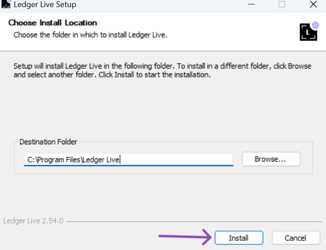Open the Browse folder dialog
This screenshot has width=326, height=250.
271,159
